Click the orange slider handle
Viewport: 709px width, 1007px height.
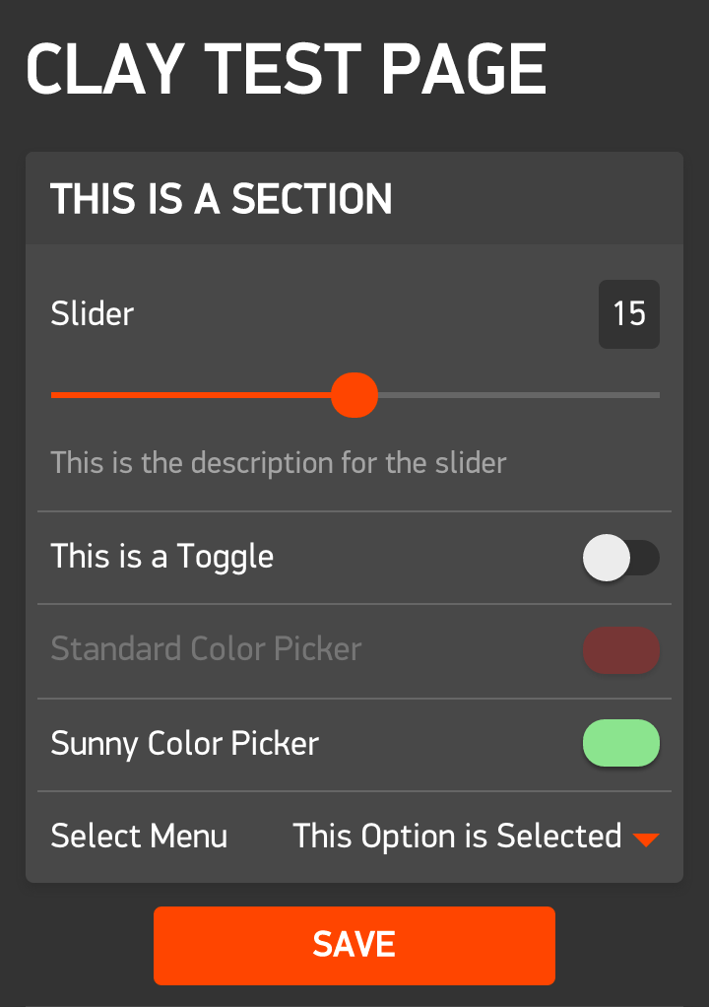(x=354, y=395)
